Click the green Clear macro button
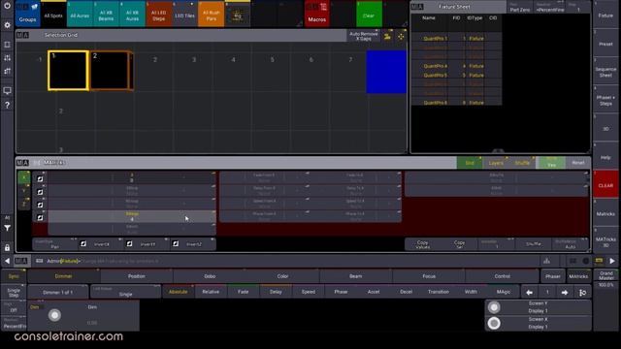The height and width of the screenshot is (349, 621). [369, 14]
